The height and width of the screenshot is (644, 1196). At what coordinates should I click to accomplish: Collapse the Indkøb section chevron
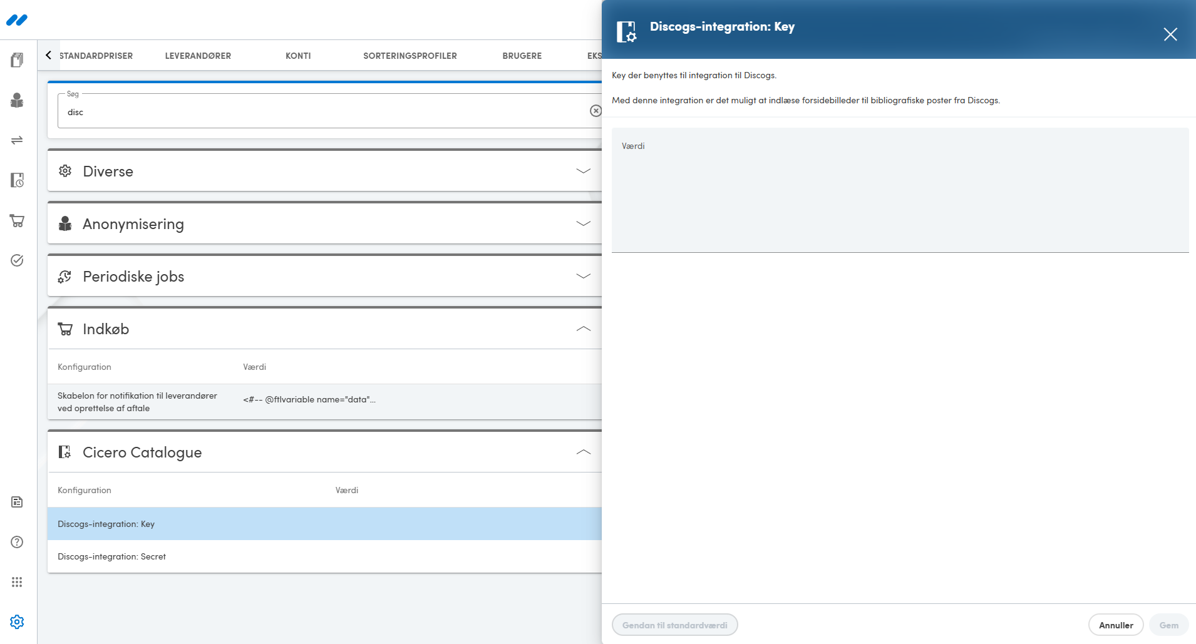tap(584, 329)
